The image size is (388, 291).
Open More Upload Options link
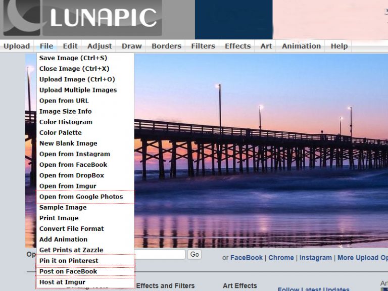(x=363, y=258)
